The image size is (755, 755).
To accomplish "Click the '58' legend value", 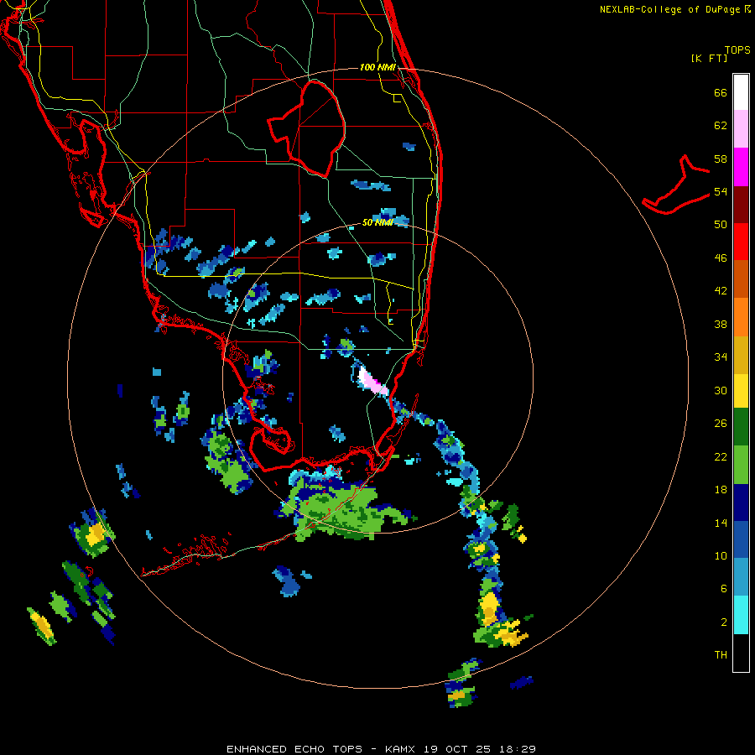I will pos(721,159).
